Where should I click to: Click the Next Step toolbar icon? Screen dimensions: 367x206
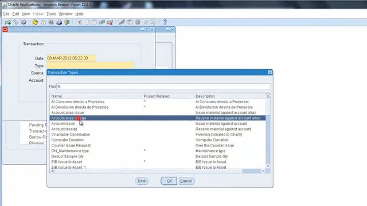pos(44,22)
